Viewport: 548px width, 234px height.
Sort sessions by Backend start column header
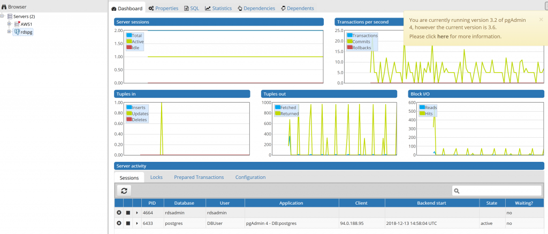[432, 203]
